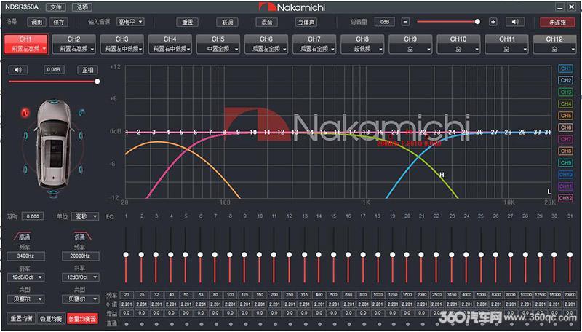
Task: Toggle CH1 curve in graph legend
Action: point(565,68)
